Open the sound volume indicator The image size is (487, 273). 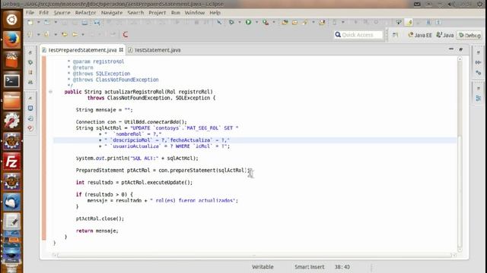click(451, 5)
